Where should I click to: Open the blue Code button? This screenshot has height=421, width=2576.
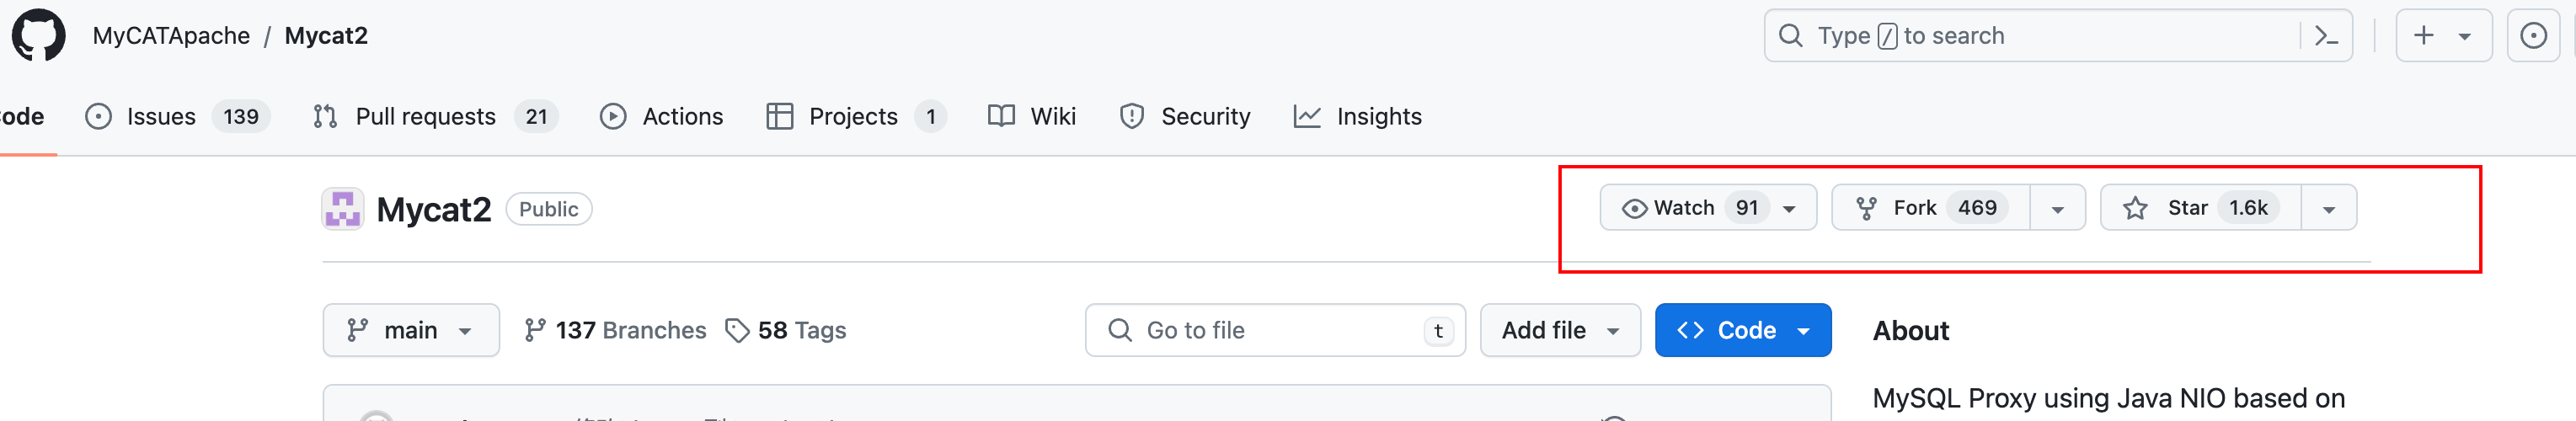tap(1743, 330)
